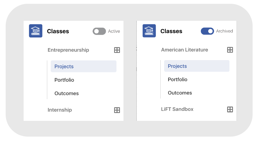Expand the LiFT Sandbox class
The width and height of the screenshot is (257, 141).
[177, 109]
